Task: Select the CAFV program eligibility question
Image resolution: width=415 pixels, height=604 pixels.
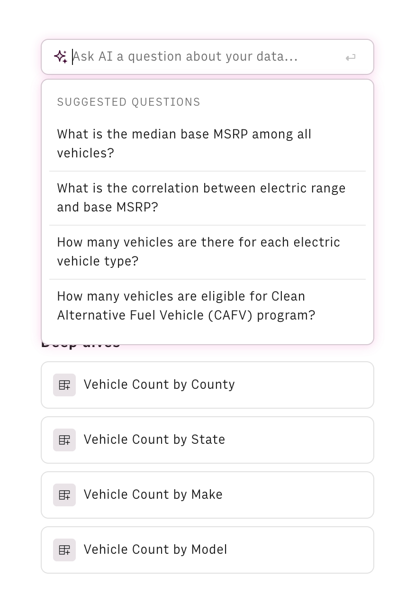Action: pyautogui.click(x=186, y=305)
